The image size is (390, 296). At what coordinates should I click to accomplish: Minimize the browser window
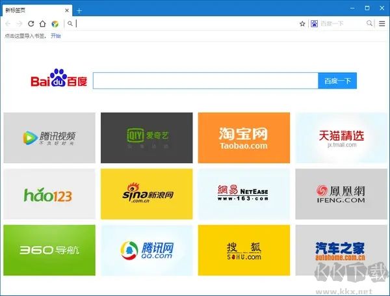pyautogui.click(x=352, y=8)
